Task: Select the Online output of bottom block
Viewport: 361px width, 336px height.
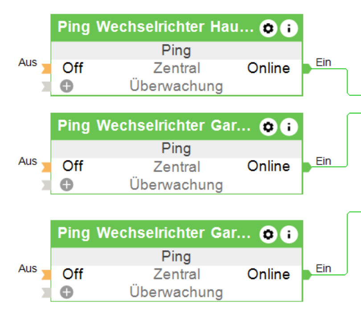Action: pyautogui.click(x=268, y=274)
